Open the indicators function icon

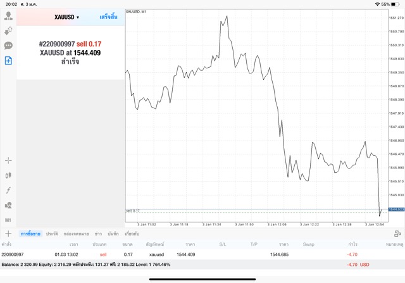(8, 190)
